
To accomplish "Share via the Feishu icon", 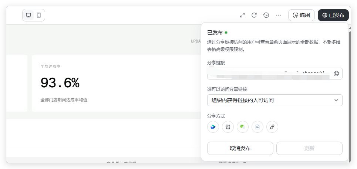I will (213, 127).
